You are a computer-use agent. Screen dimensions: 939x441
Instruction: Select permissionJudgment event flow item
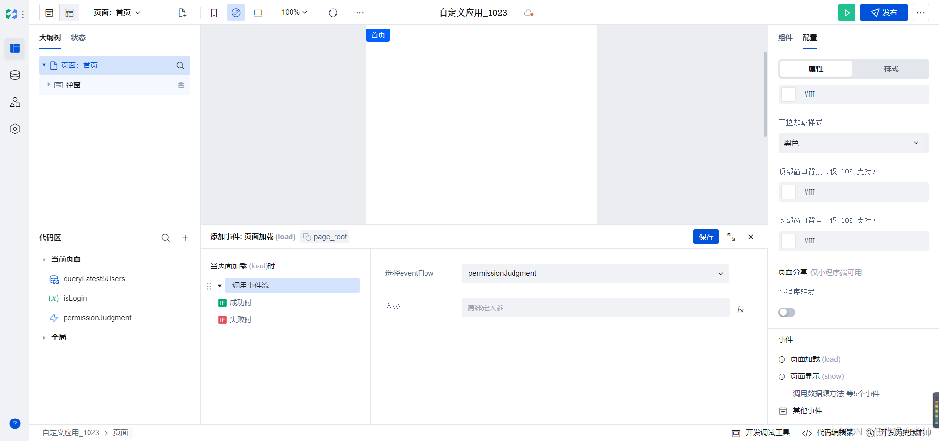click(97, 318)
